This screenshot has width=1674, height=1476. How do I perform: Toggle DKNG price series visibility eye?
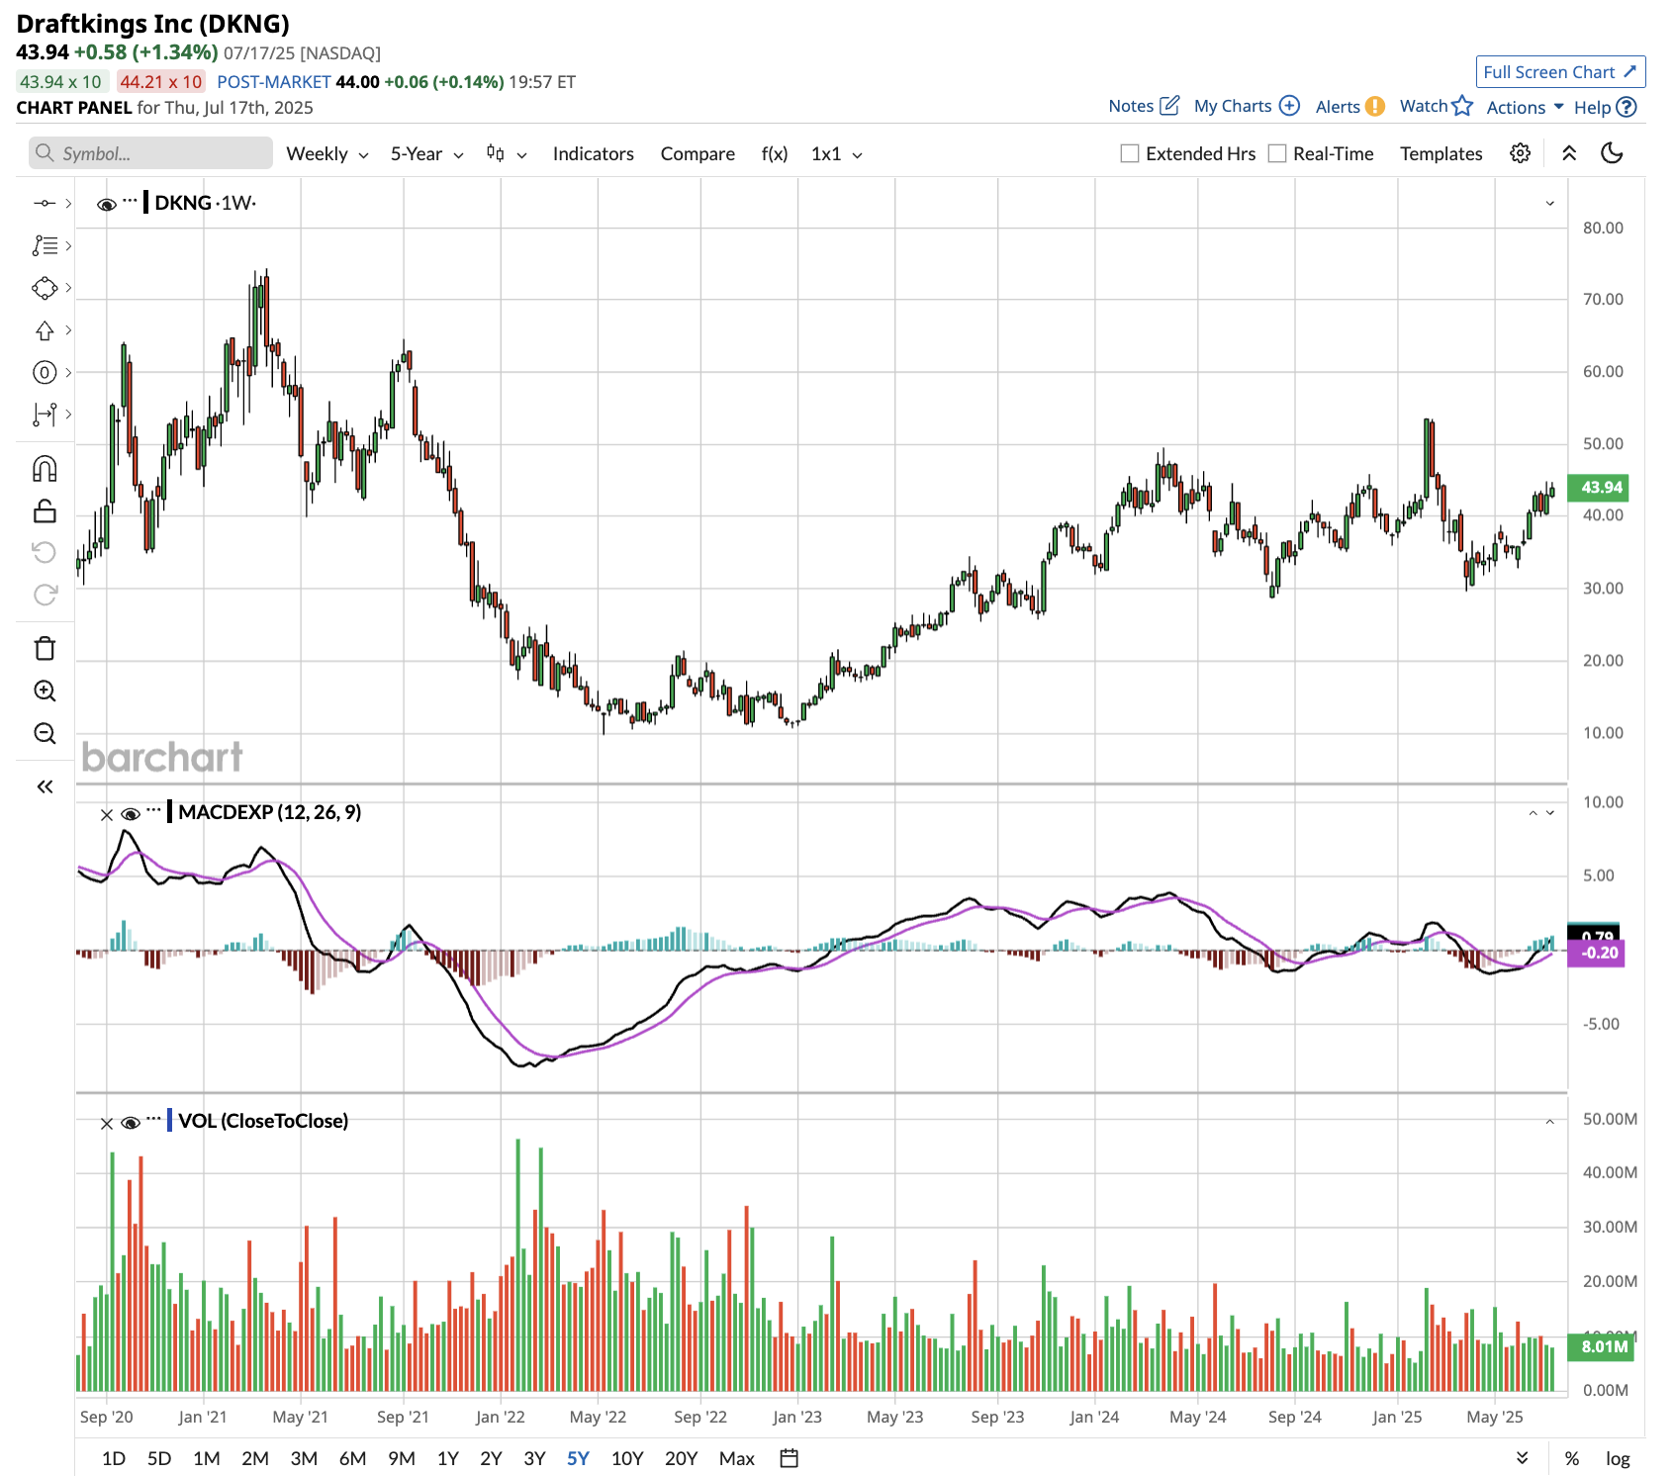coord(107,205)
